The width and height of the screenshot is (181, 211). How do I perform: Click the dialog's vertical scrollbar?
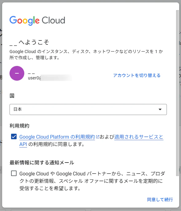pyautogui.click(x=178, y=93)
